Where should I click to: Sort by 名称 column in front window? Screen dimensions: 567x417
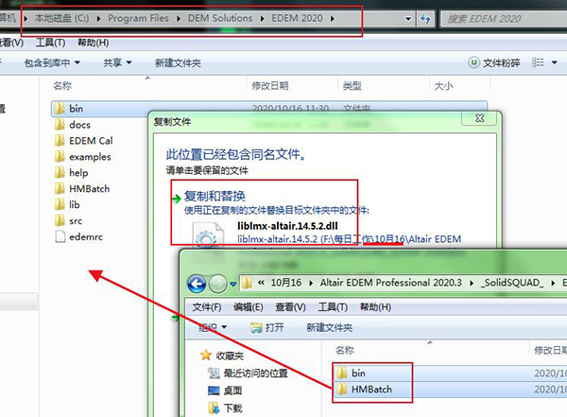[345, 350]
